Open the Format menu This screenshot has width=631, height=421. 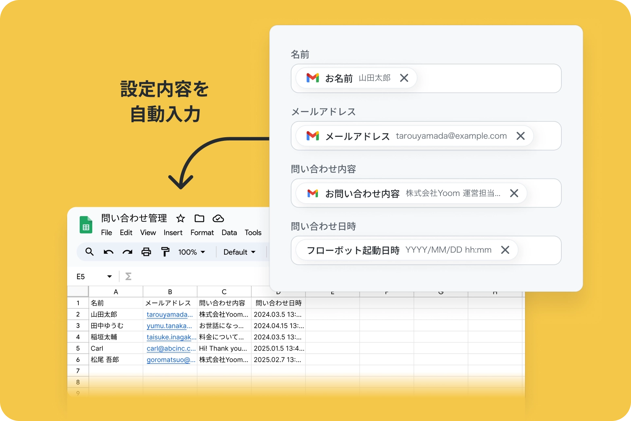pos(202,233)
